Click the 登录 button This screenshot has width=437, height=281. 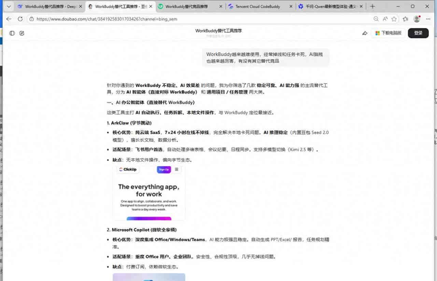click(418, 33)
